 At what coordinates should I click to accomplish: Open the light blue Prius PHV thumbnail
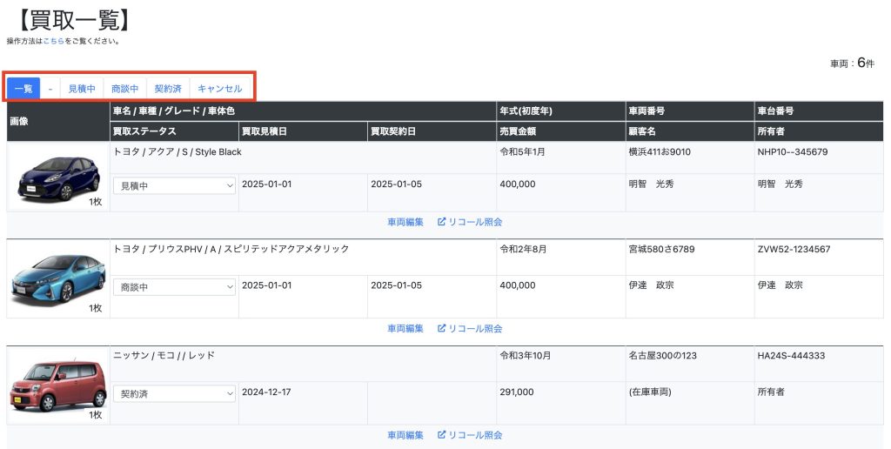58,278
